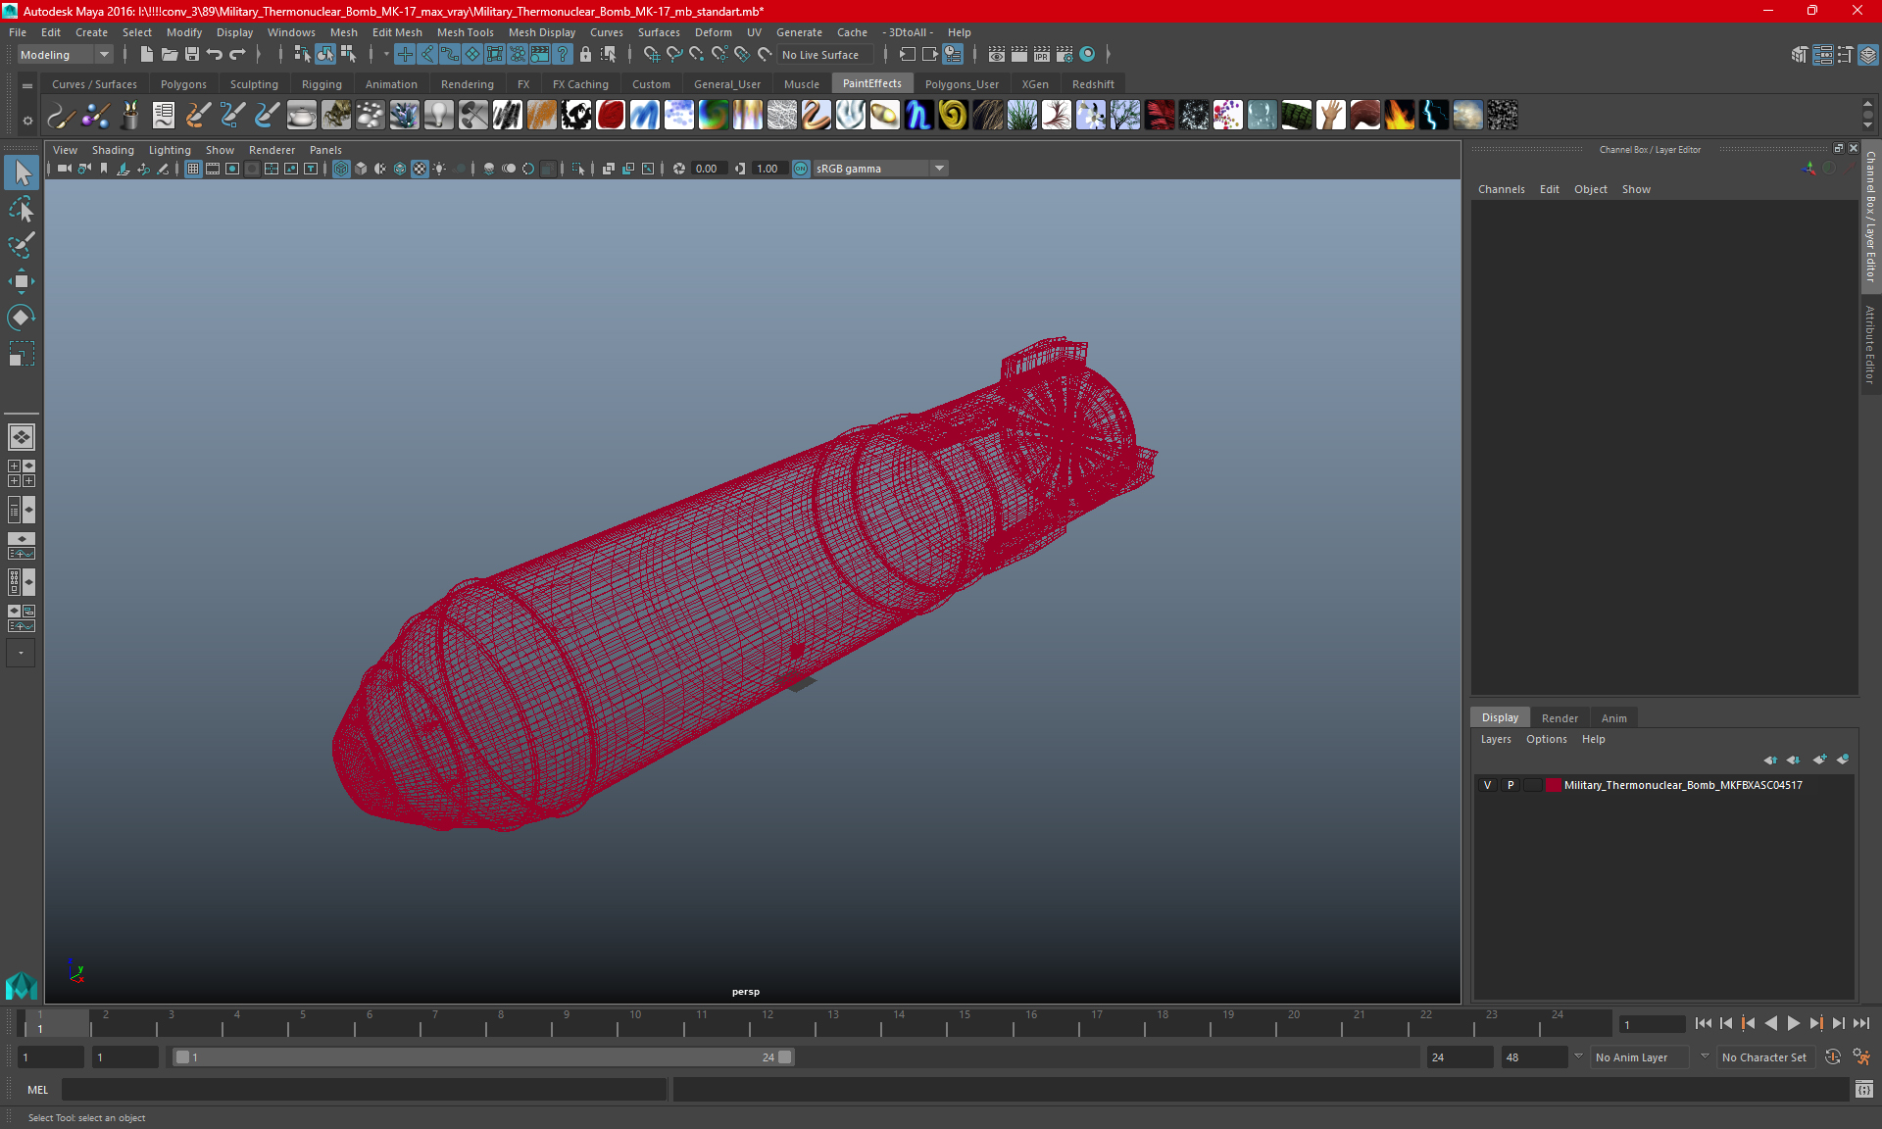This screenshot has height=1129, width=1882.
Task: Click the range slider bar
Action: pyautogui.click(x=483, y=1057)
